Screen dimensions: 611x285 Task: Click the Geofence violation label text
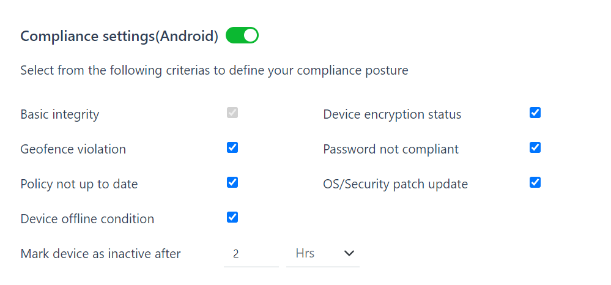pyautogui.click(x=73, y=149)
